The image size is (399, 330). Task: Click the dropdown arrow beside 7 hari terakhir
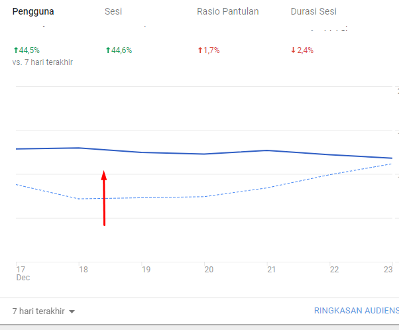[72, 311]
